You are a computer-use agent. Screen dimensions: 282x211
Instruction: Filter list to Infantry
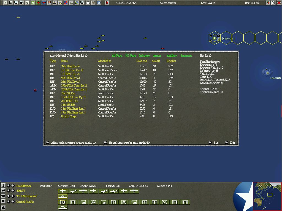point(144,55)
